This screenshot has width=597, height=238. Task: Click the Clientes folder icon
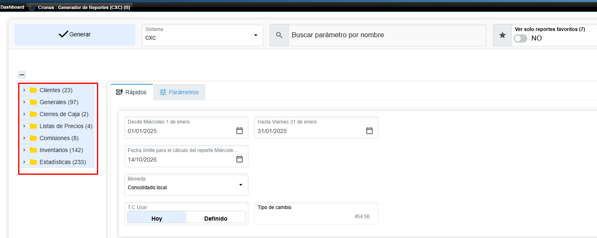33,90
